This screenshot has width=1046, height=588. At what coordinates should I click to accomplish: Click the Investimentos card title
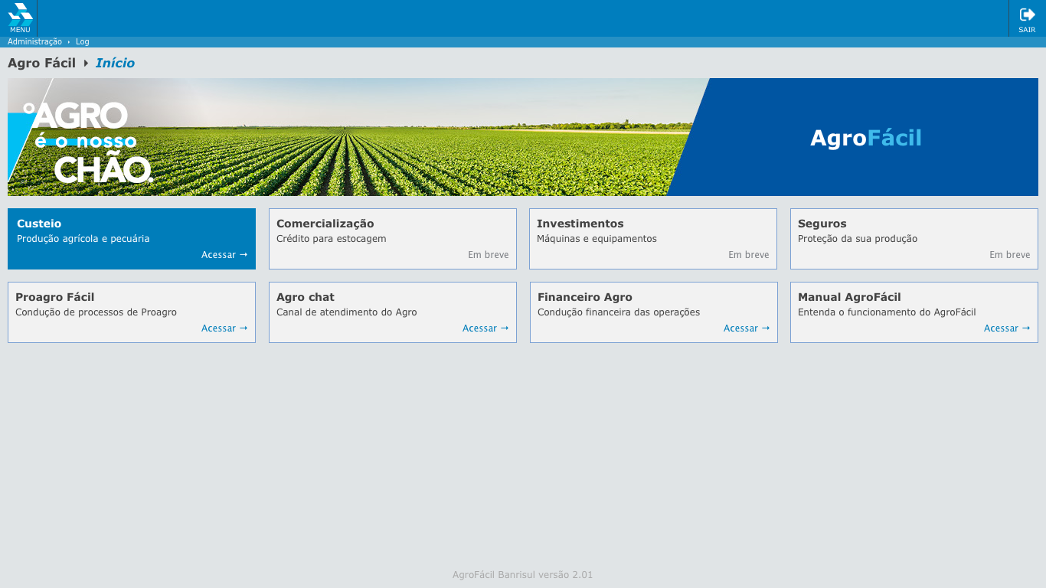(x=580, y=224)
